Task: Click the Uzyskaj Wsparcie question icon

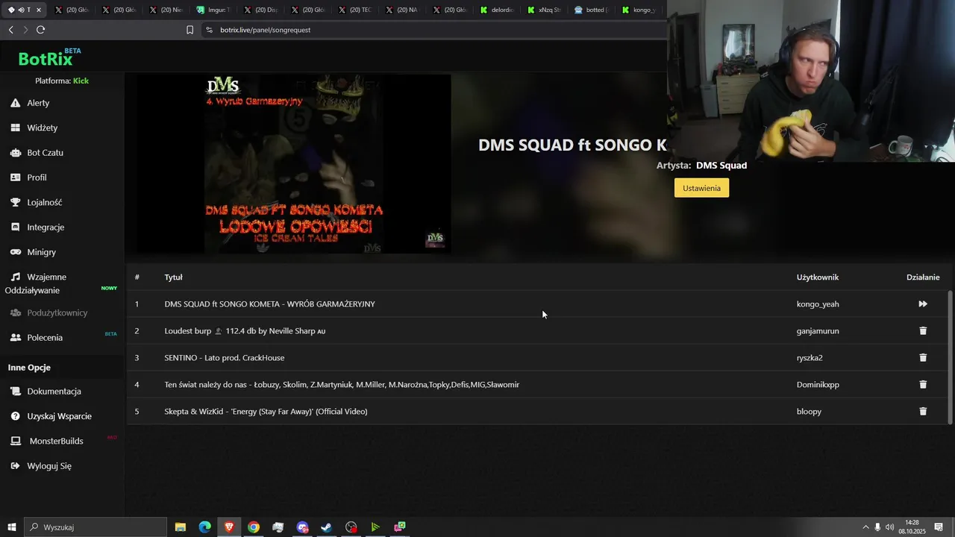Action: [15, 416]
